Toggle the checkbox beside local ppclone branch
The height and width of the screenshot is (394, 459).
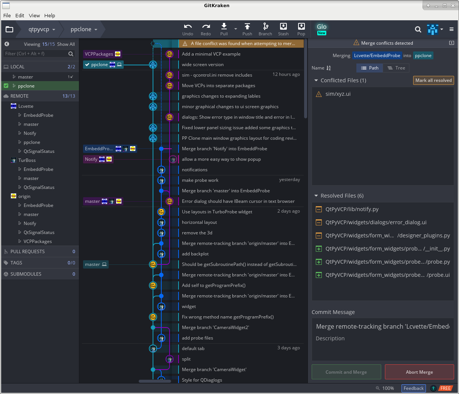pyautogui.click(x=6, y=86)
